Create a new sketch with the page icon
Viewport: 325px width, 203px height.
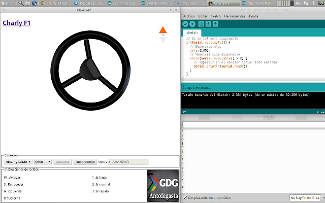(x=201, y=24)
